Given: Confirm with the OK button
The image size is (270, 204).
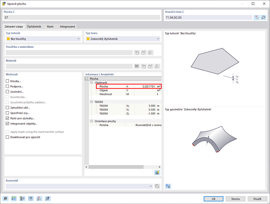Looking at the screenshot, I should (214, 199).
